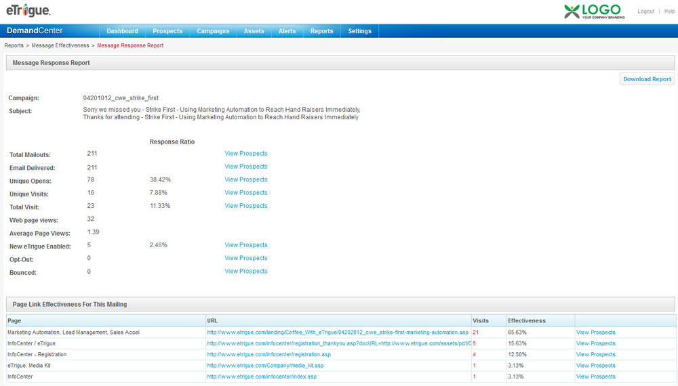Screen dimensions: 678x386
Task: Click the Help link
Action: [x=669, y=12]
